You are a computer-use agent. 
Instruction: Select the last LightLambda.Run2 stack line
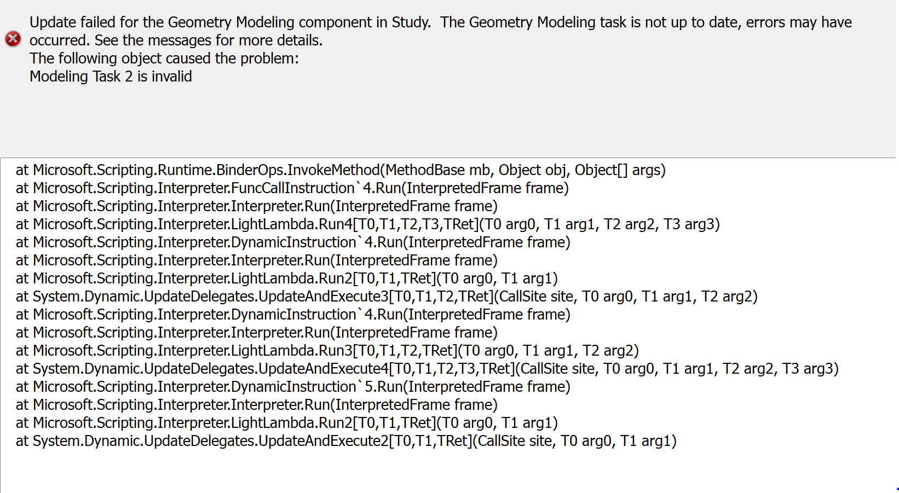[x=287, y=423]
